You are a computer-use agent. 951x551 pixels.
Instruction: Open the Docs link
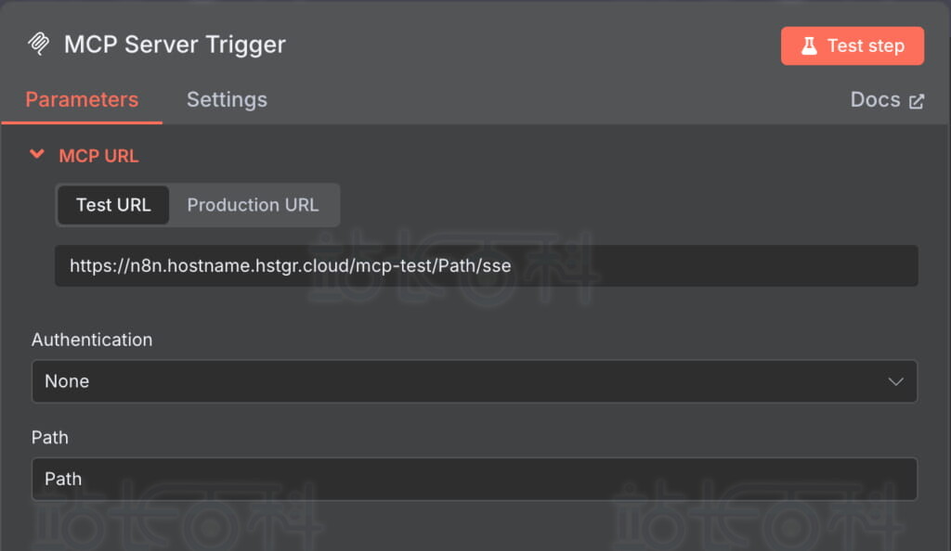coord(875,100)
